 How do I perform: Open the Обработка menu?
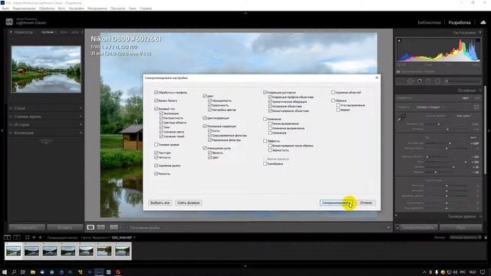tap(47, 8)
